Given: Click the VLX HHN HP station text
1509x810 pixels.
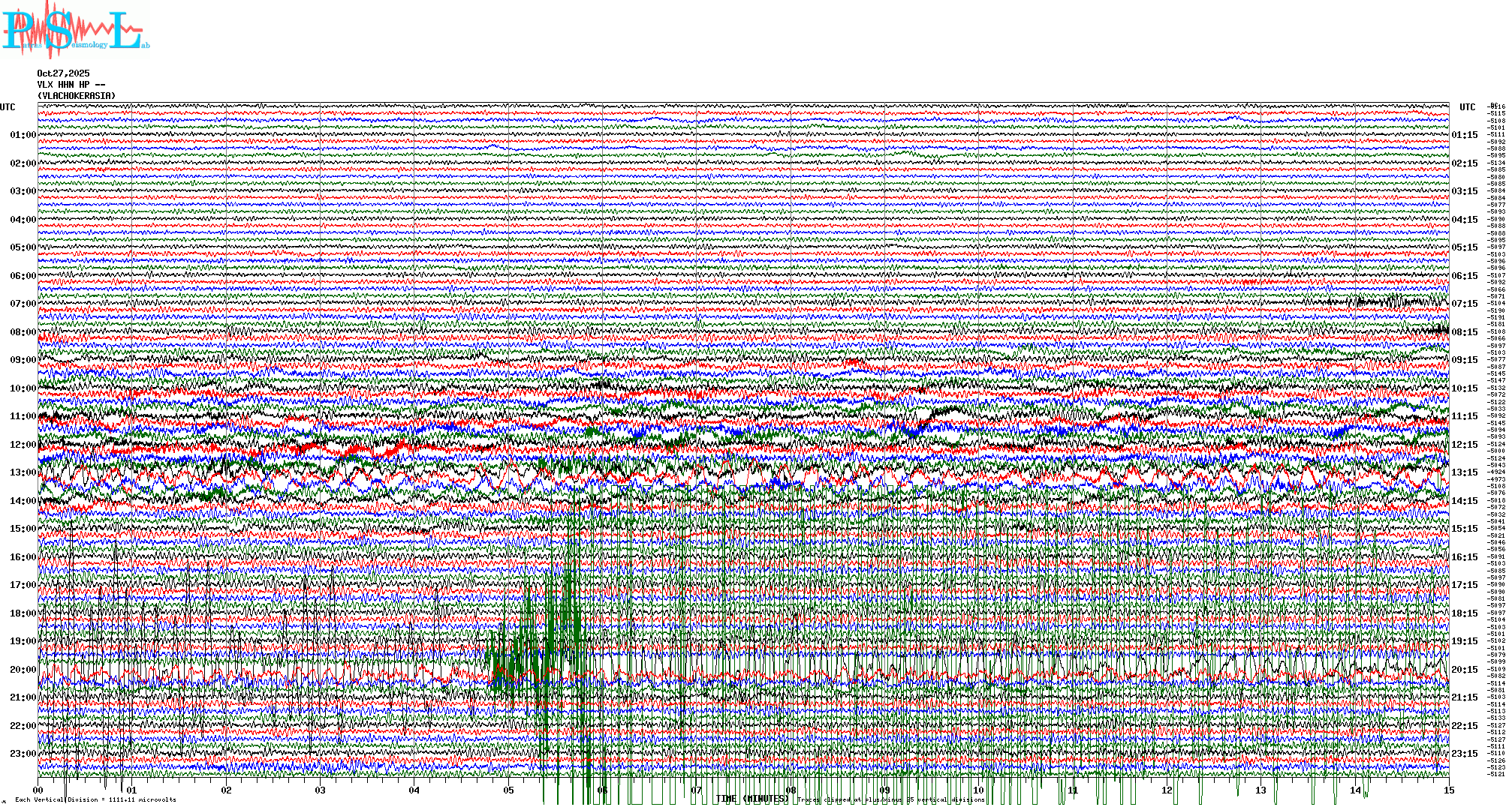Looking at the screenshot, I should point(71,85).
